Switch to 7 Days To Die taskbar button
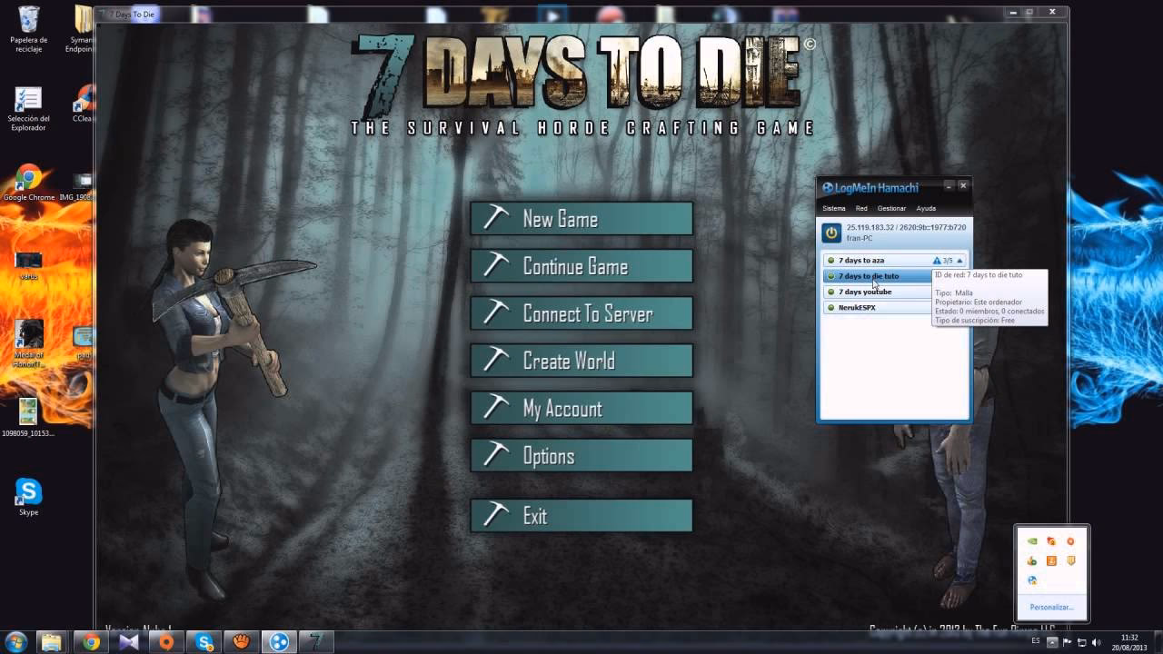1163x654 pixels. [x=316, y=642]
